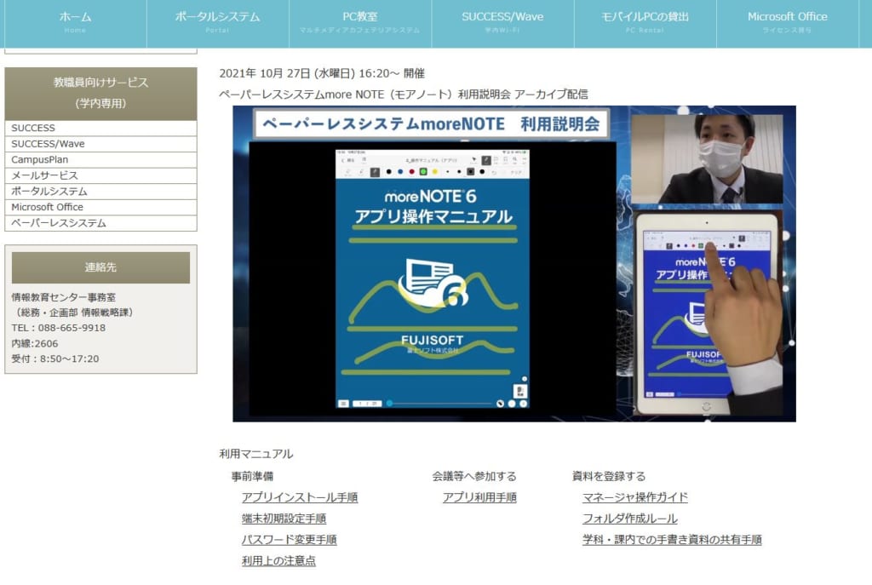Open アプリインストール手順 manual link
The height and width of the screenshot is (585, 872).
(300, 497)
